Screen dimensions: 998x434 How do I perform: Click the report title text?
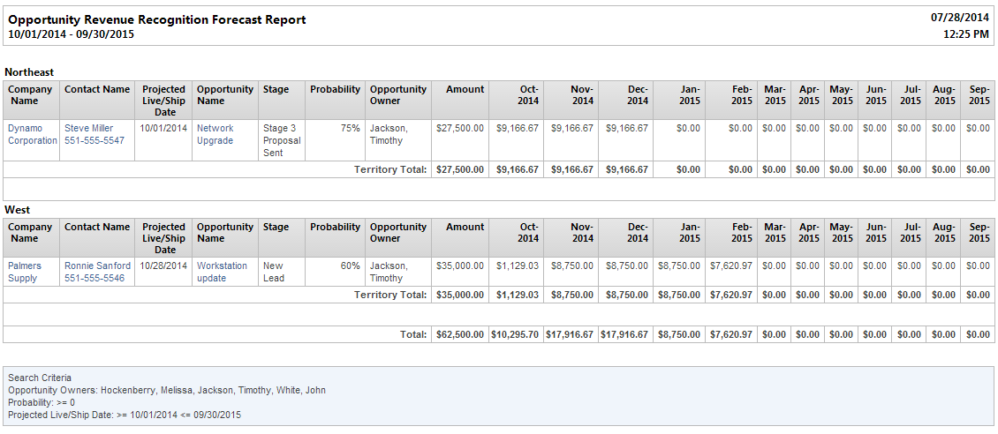pyautogui.click(x=156, y=19)
